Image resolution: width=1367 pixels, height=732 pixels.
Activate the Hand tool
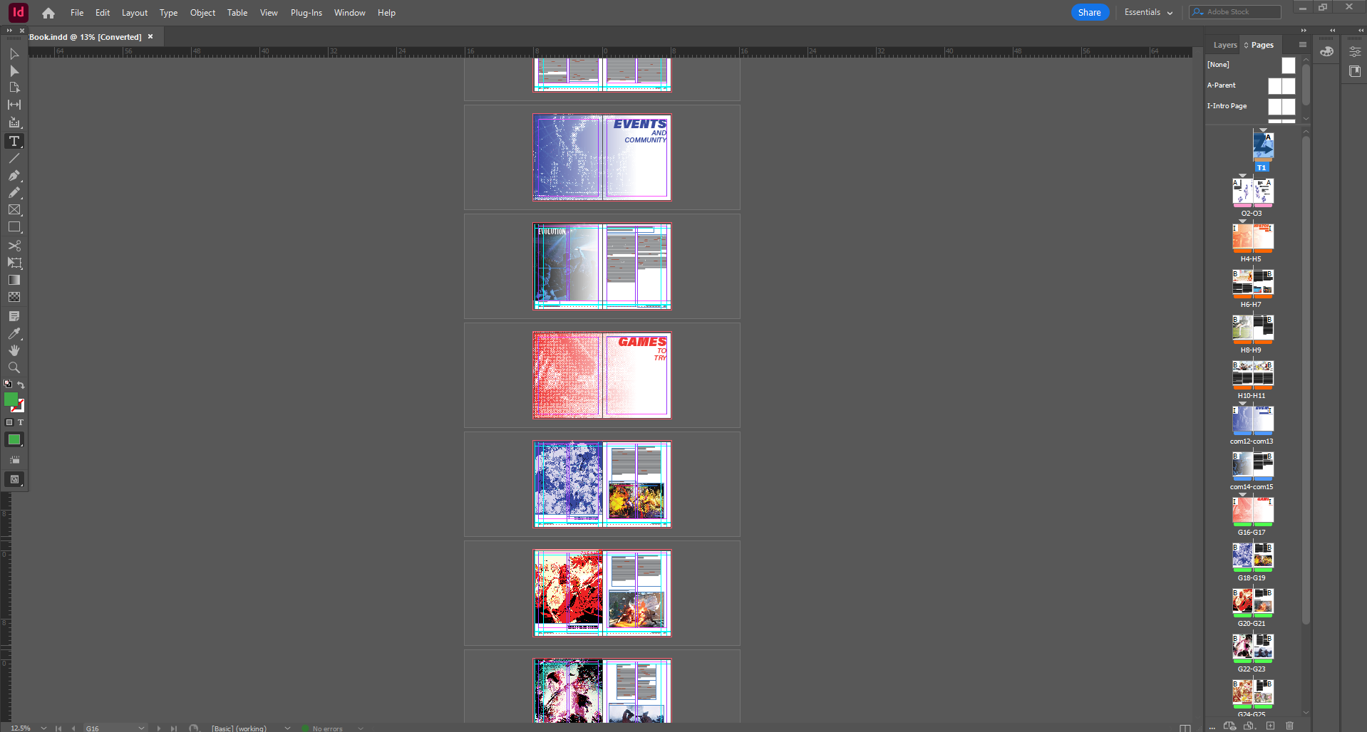(x=14, y=350)
